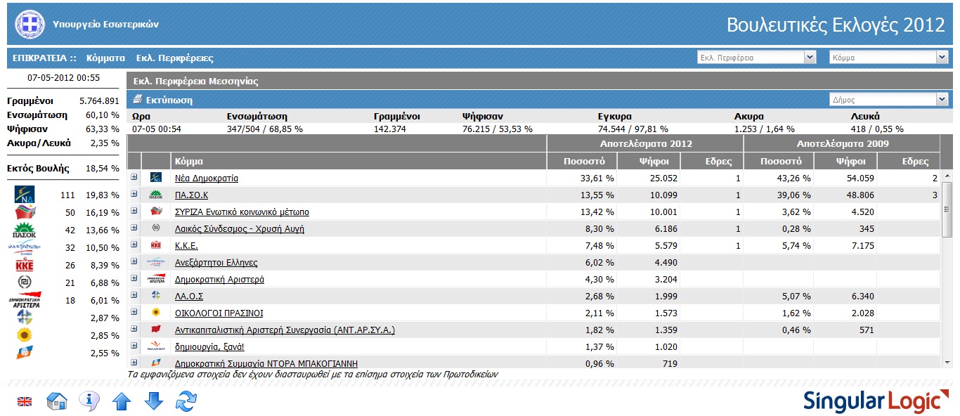This screenshot has width=960, height=416.
Task: Open the information icon
Action: 89,401
